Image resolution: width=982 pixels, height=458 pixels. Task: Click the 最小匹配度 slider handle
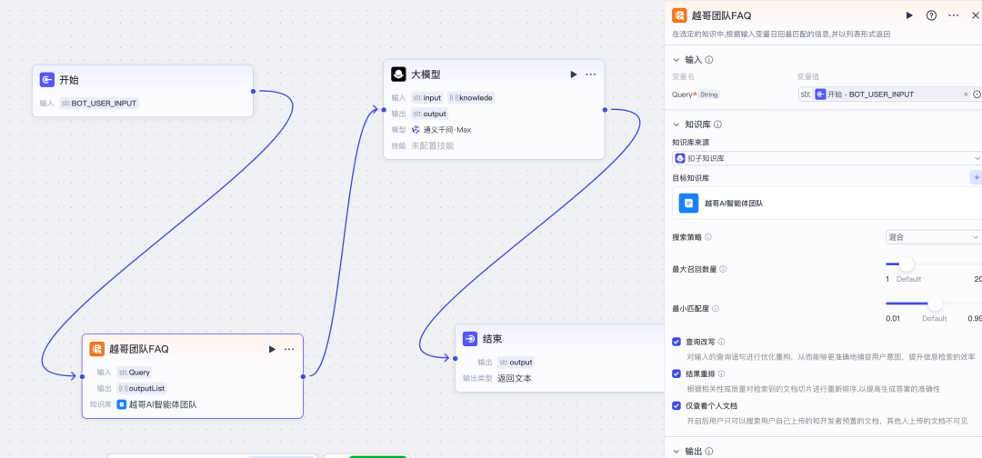[935, 304]
